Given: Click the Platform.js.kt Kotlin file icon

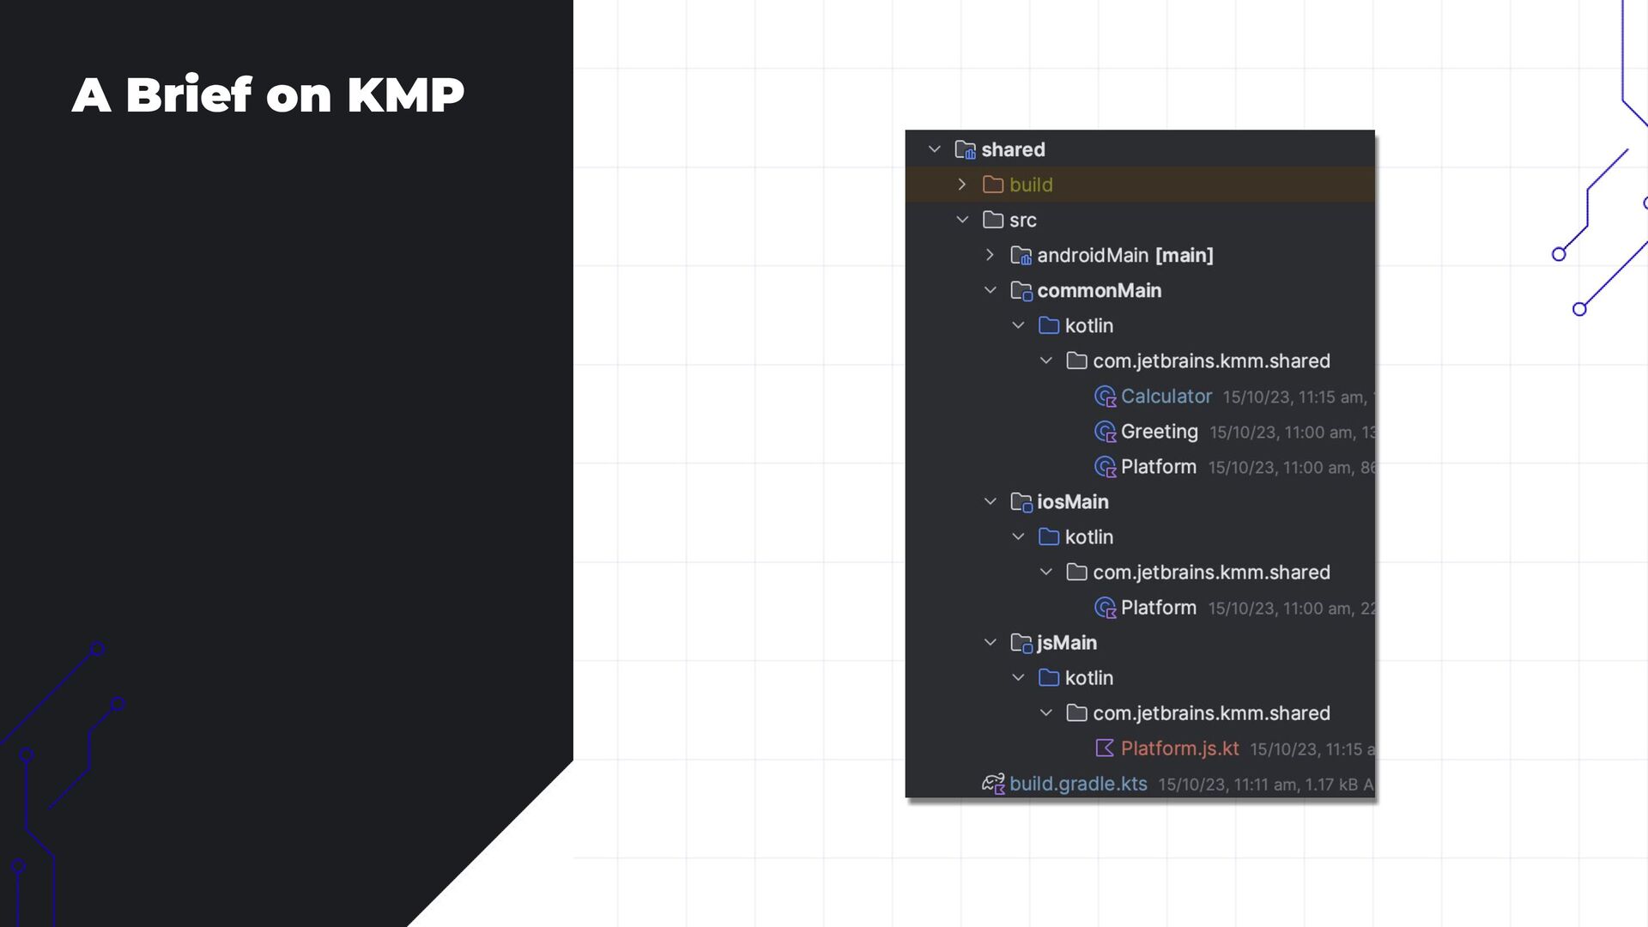Looking at the screenshot, I should [x=1105, y=748].
